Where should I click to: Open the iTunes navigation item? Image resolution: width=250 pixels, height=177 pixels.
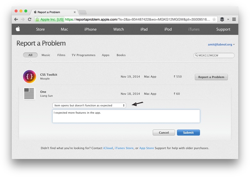(194, 29)
